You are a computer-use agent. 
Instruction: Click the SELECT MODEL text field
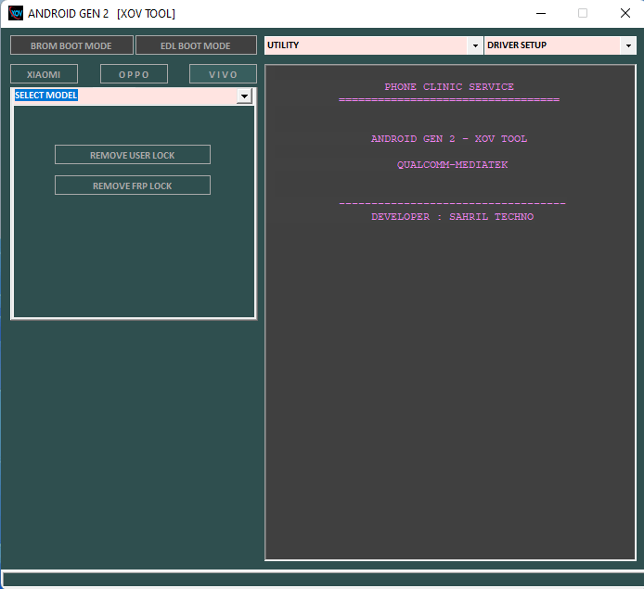(125, 96)
